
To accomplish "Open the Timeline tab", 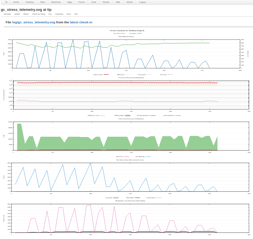I will 30,2.
